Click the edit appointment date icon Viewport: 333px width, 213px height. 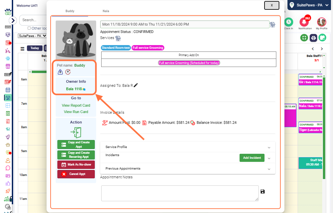[273, 25]
